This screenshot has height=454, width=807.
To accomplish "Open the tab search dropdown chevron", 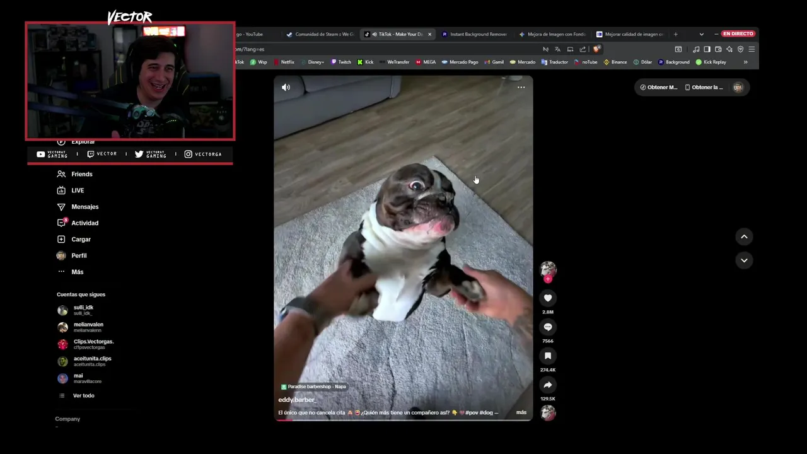I will tap(701, 34).
